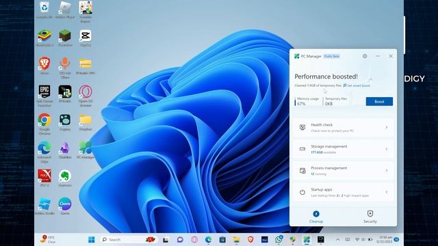This screenshot has width=438, height=246.
Task: Open PC Manager settings gear
Action: [365, 56]
